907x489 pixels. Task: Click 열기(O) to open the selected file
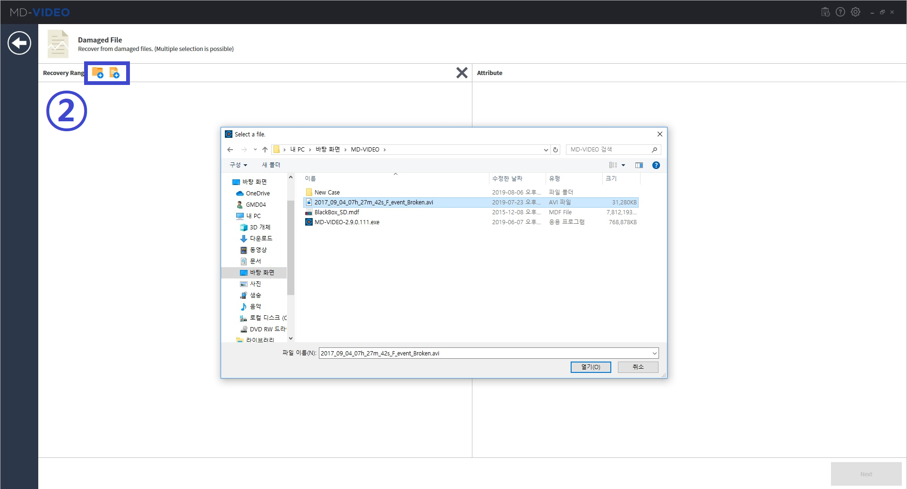[590, 367]
